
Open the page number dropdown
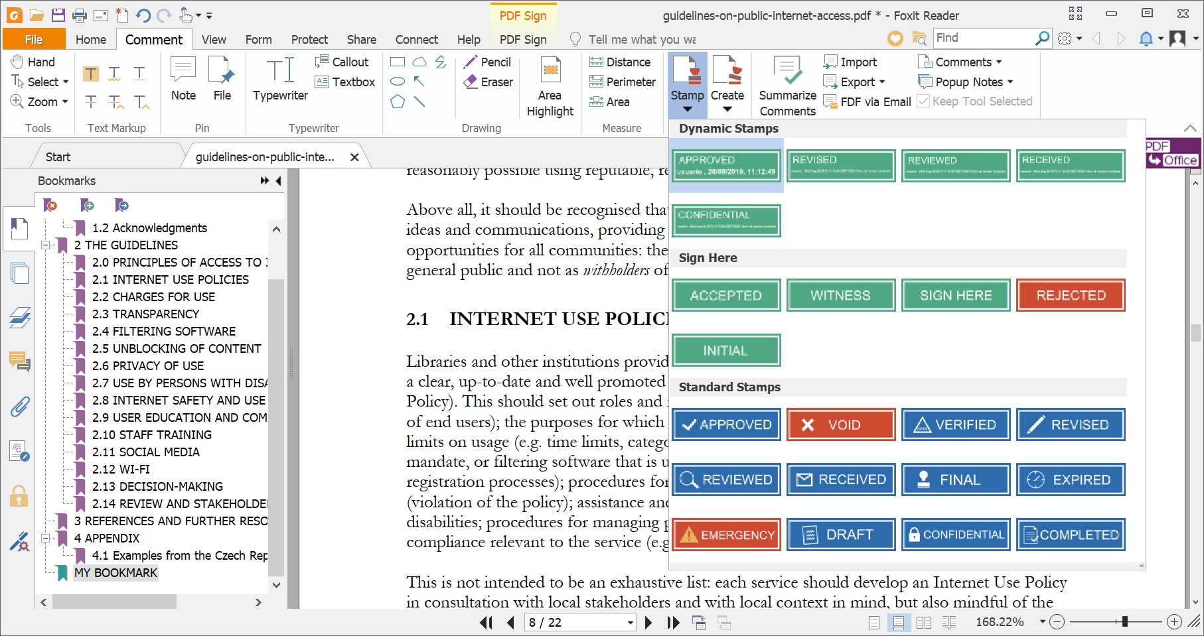pos(630,623)
